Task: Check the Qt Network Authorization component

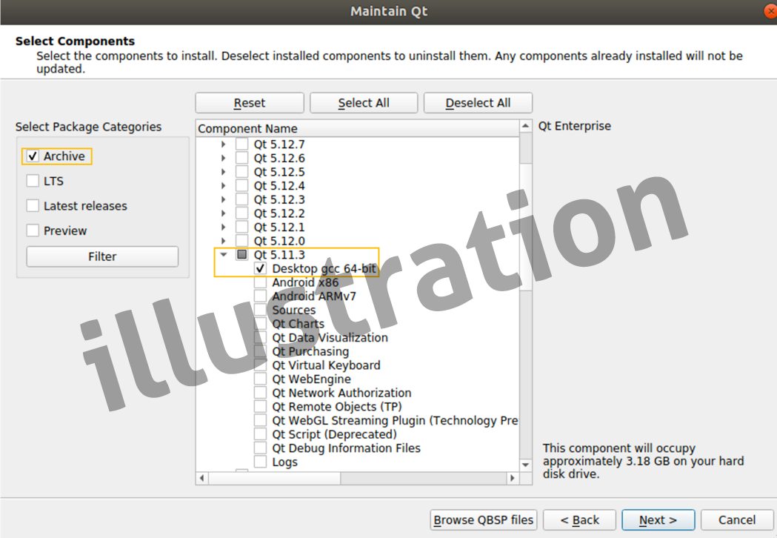Action: click(260, 393)
